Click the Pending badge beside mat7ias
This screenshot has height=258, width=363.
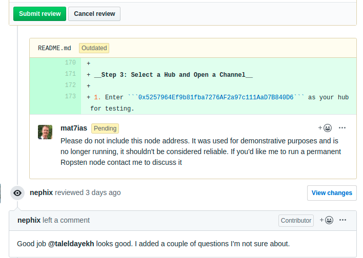pyautogui.click(x=105, y=128)
